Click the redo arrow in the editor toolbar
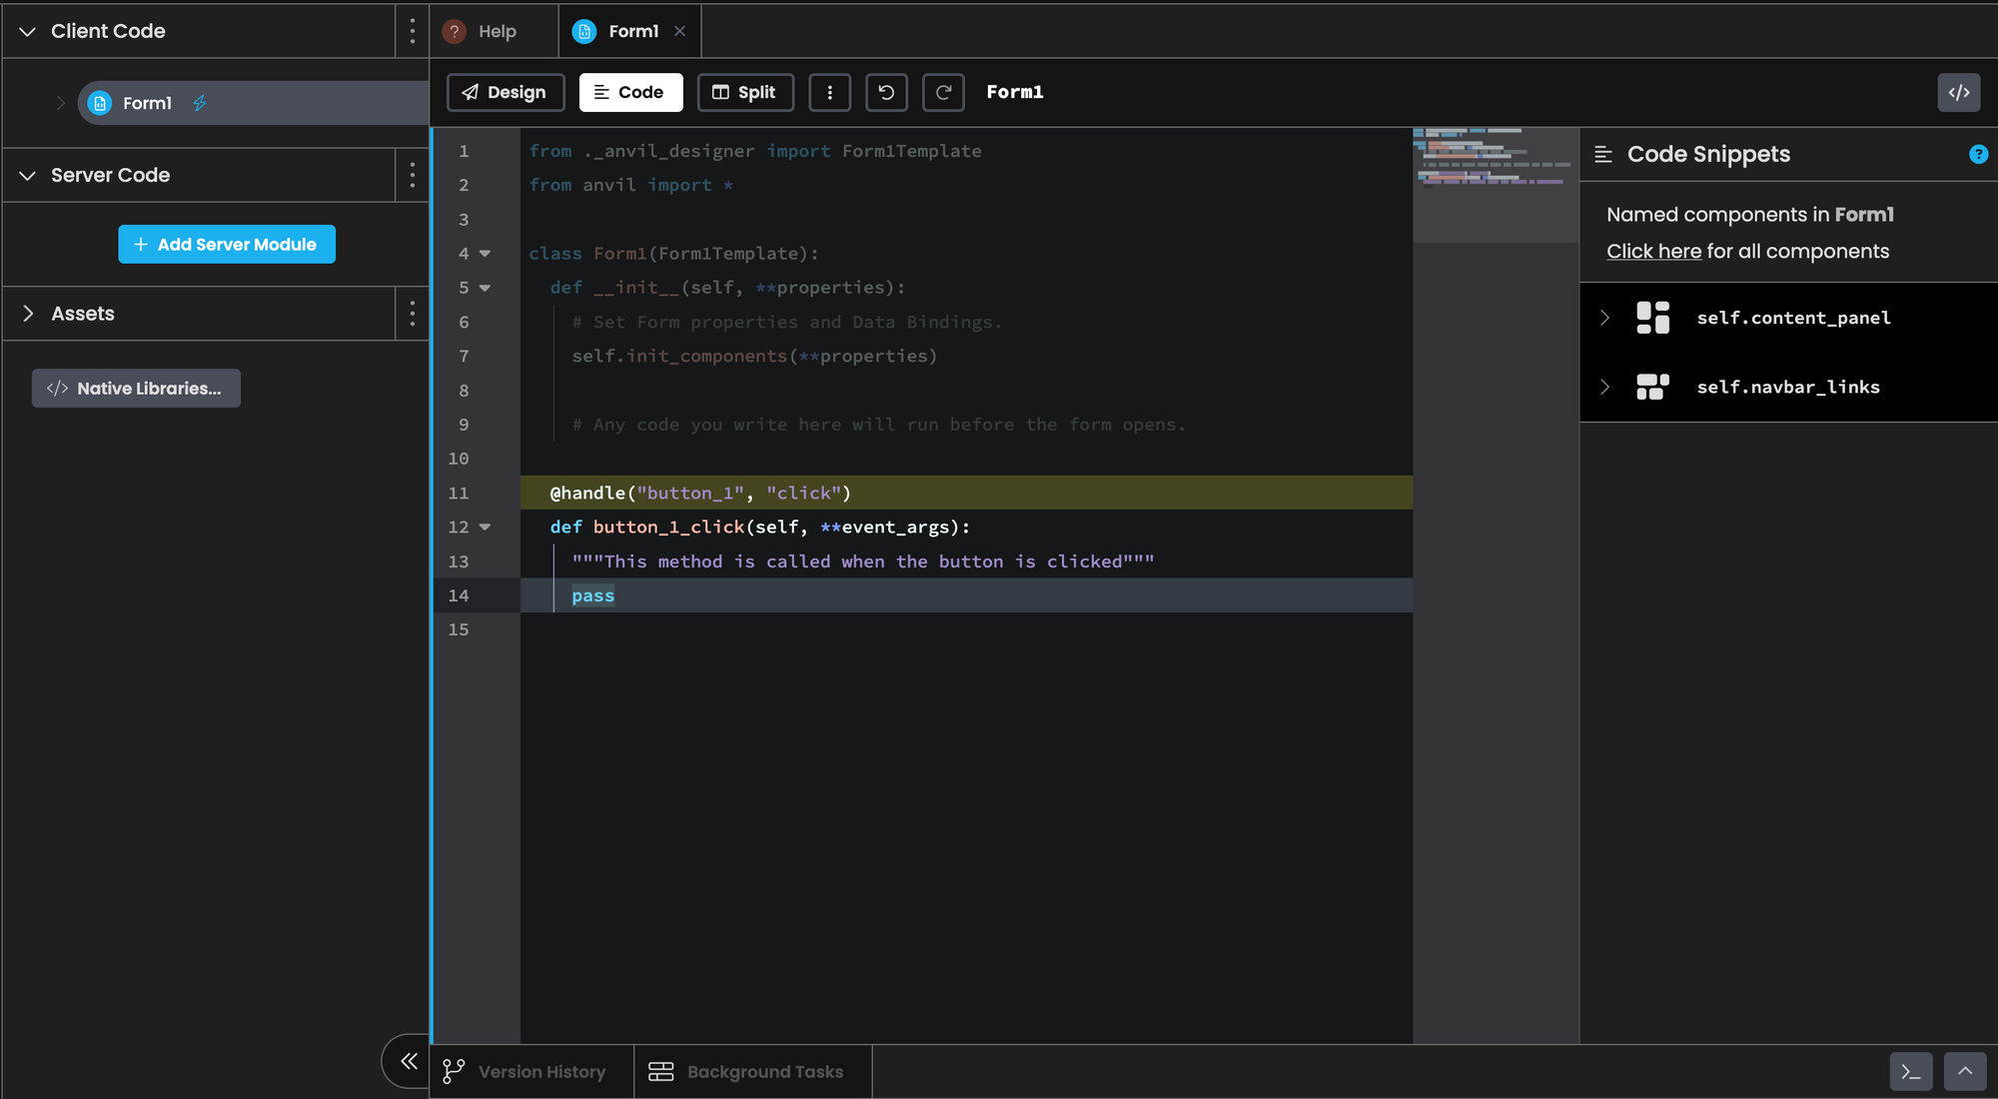Screen dimensions: 1998x1099 pyautogui.click(x=943, y=92)
